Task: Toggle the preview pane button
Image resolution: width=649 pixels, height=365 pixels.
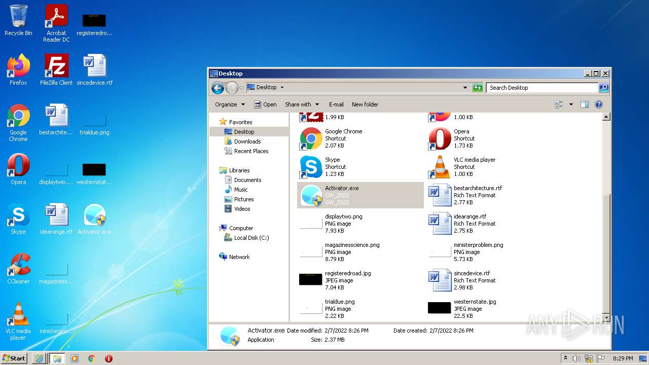Action: [x=584, y=104]
